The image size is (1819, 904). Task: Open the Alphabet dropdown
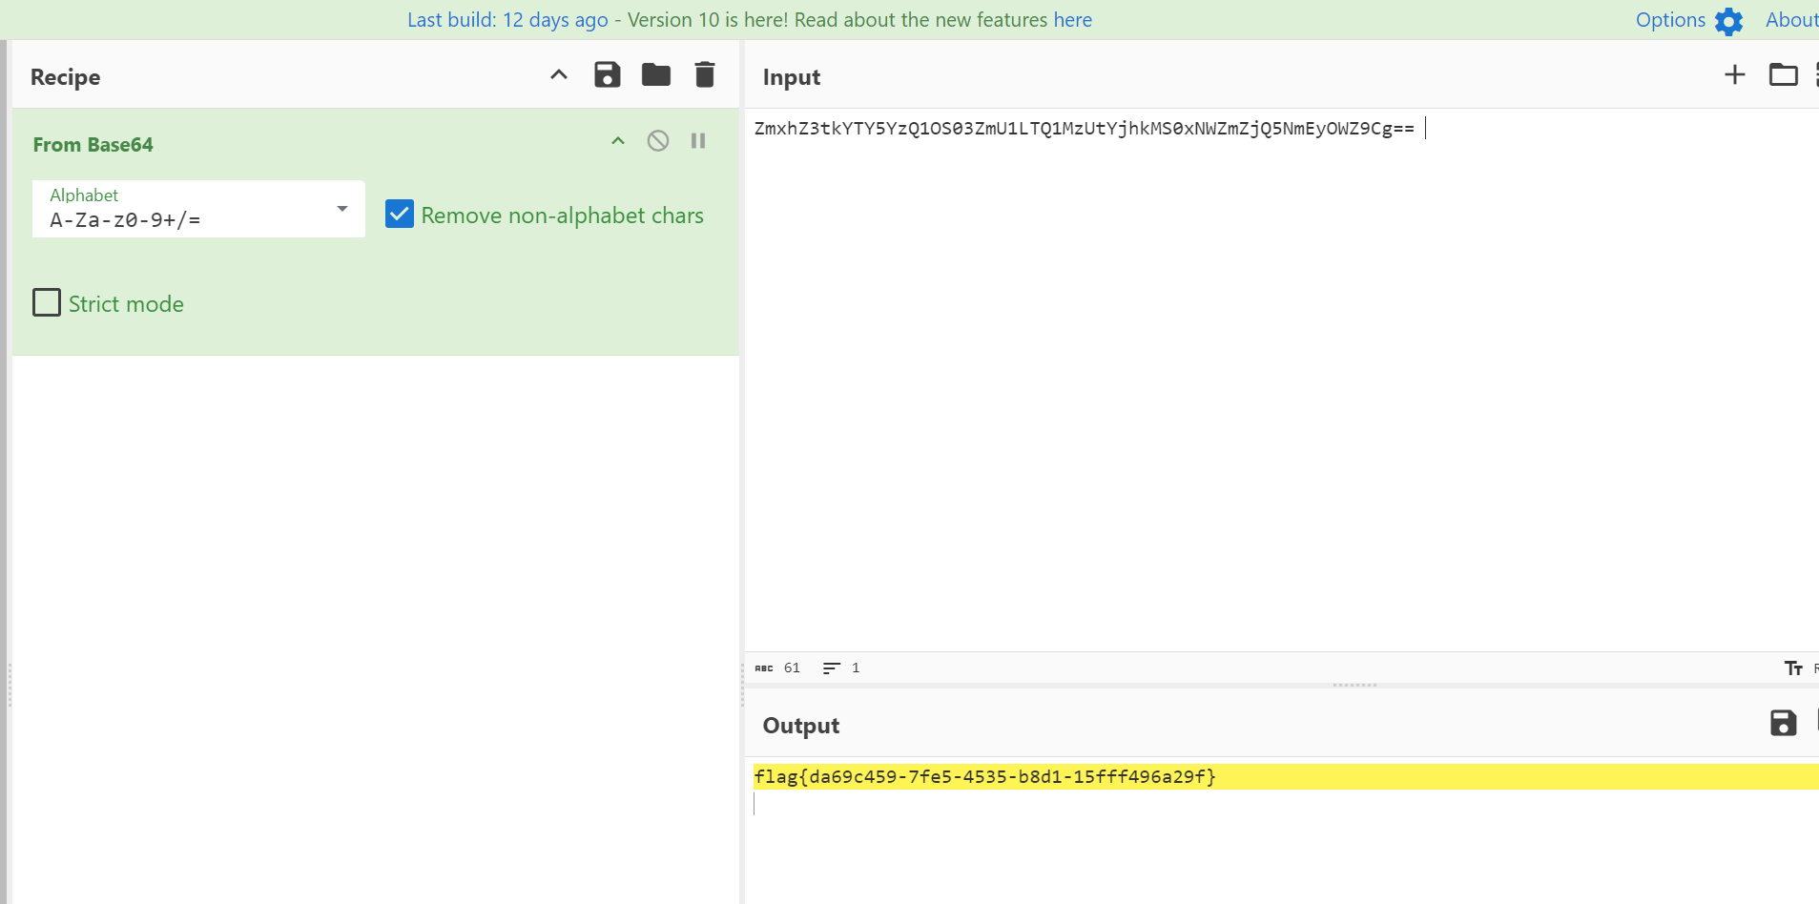198,209
